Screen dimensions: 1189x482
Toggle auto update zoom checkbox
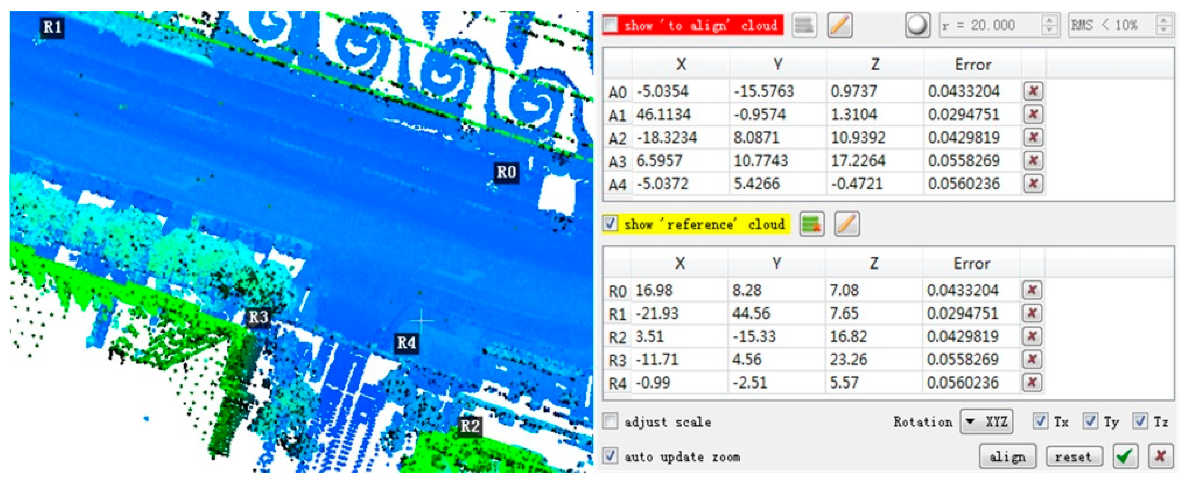[x=610, y=456]
